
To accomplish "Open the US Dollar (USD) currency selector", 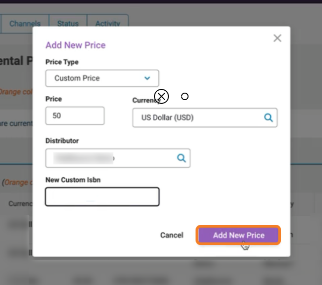I will (205, 118).
